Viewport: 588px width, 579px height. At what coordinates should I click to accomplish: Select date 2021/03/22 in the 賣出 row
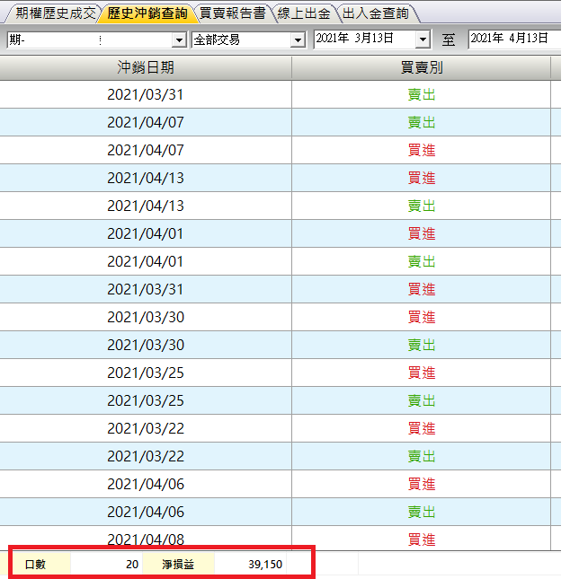click(x=146, y=457)
